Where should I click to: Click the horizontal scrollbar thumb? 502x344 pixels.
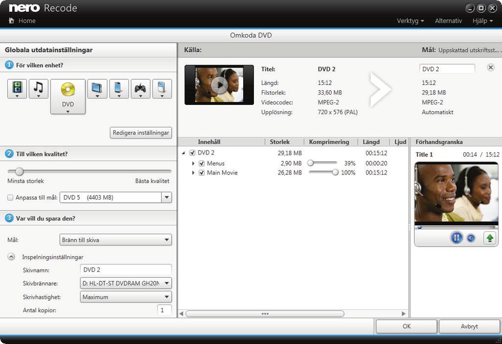coord(265,314)
